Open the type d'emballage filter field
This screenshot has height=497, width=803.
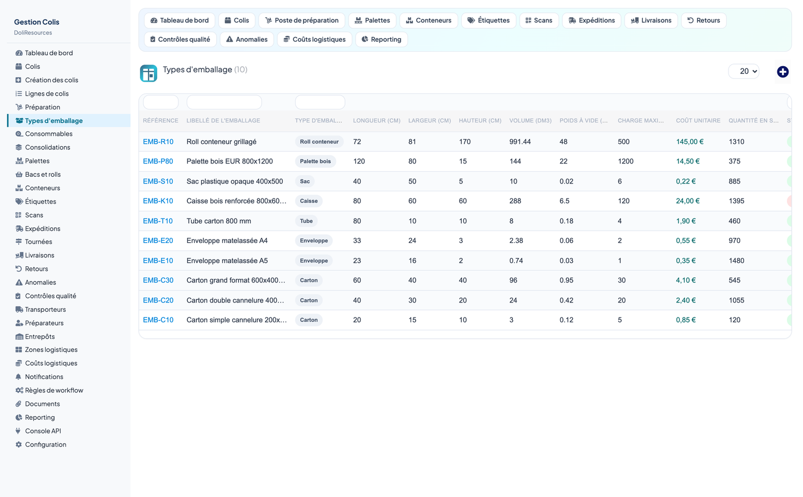click(x=320, y=102)
